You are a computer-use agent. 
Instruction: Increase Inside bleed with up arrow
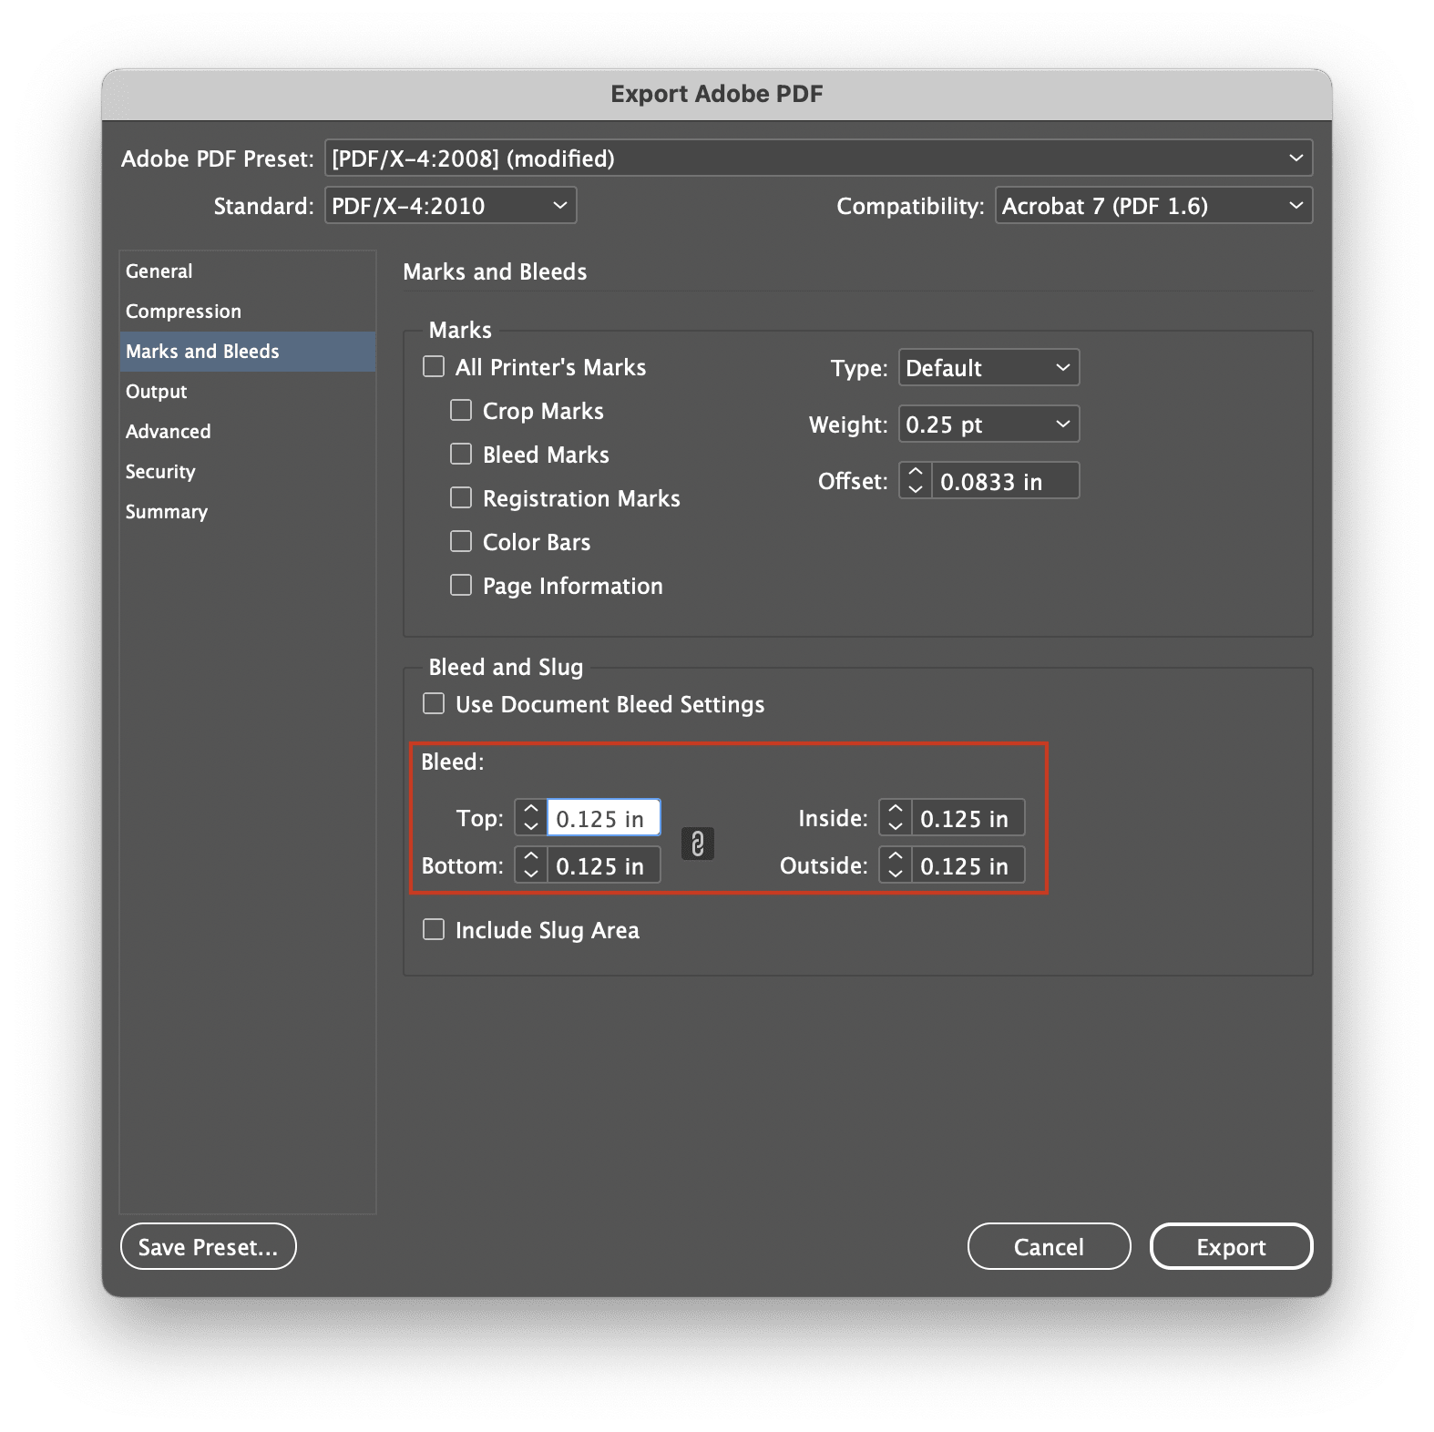pos(896,808)
